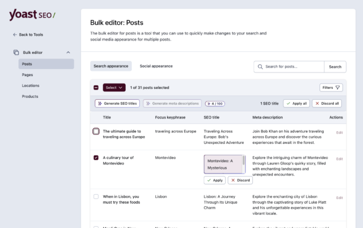This screenshot has width=363, height=228.
Task: Check the ultimate guide to Europe post
Action: [x=96, y=131]
